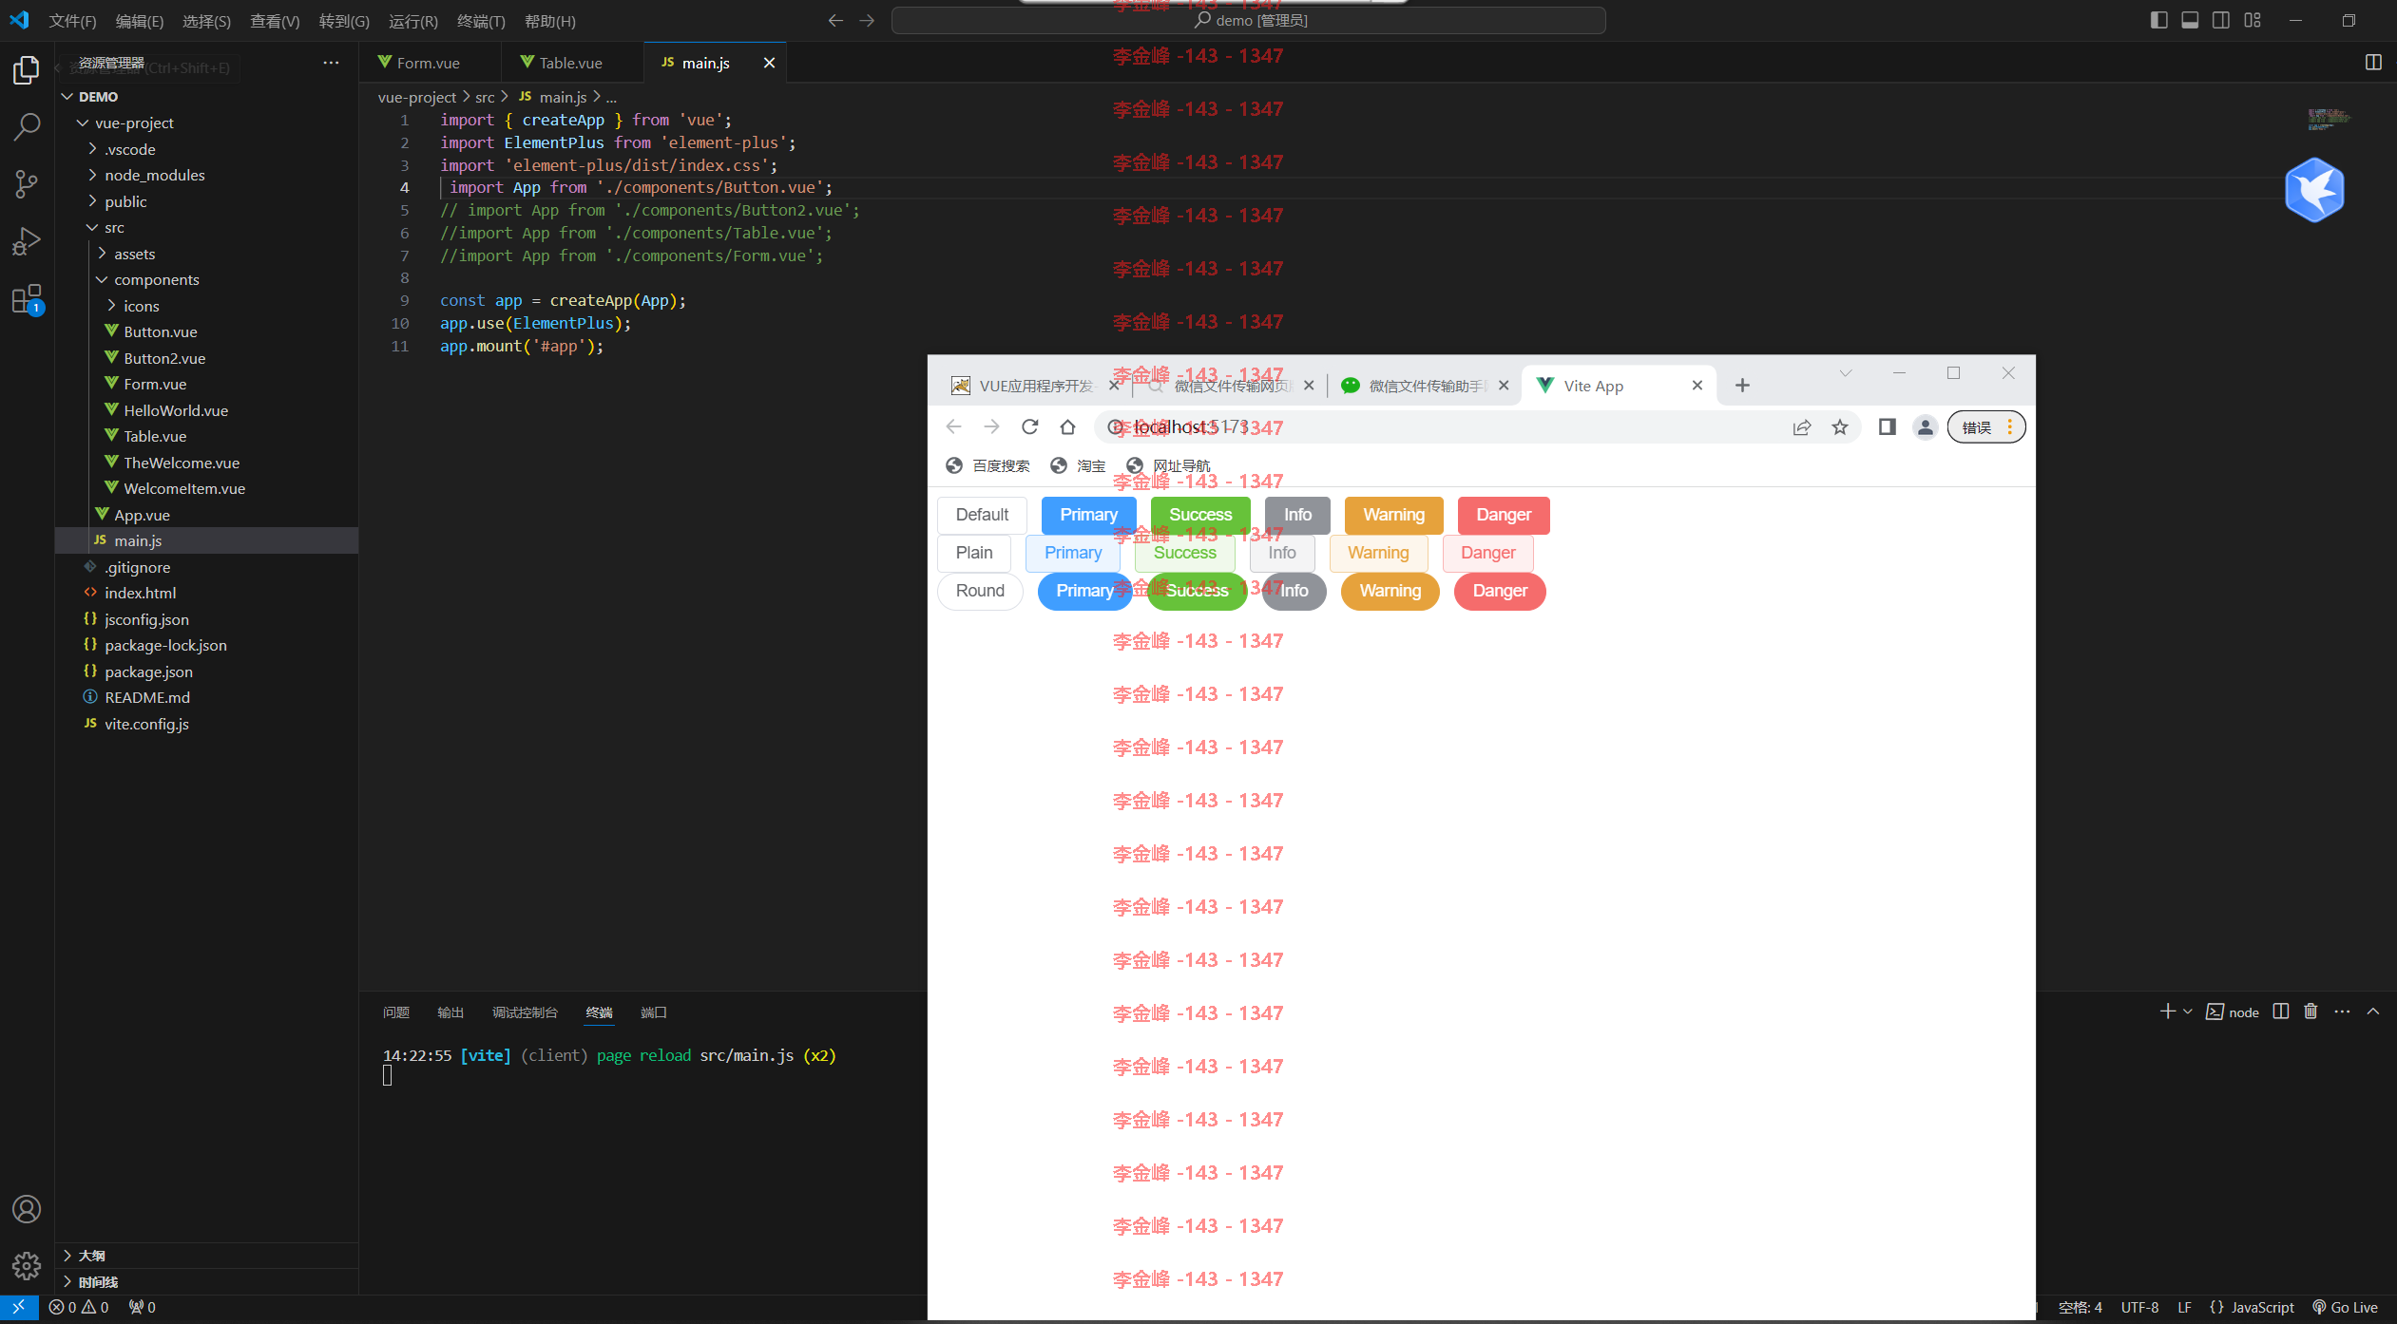2397x1324 pixels.
Task: Open Run and Debug view
Action: click(27, 242)
